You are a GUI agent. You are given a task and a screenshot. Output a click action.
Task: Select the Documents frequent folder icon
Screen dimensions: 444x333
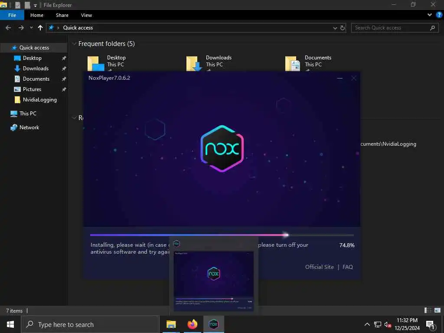click(x=293, y=64)
